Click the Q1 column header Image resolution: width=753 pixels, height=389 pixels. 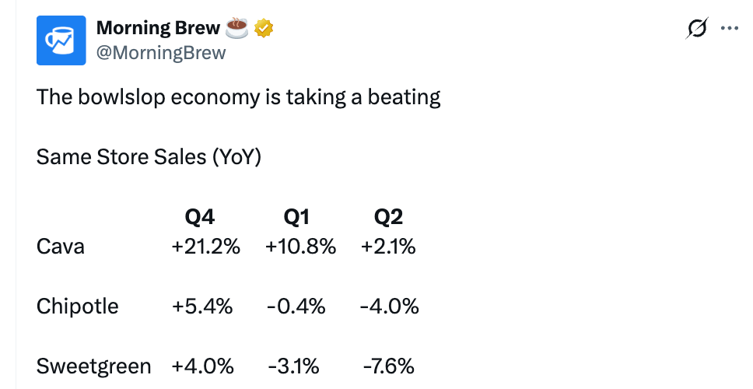click(x=296, y=217)
